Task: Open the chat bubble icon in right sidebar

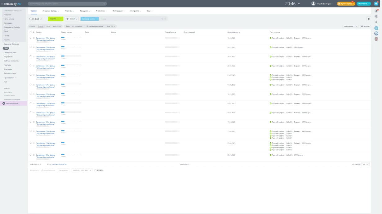Action: [376, 17]
